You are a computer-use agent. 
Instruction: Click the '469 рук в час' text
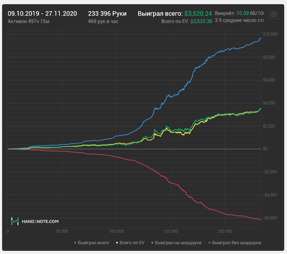pos(103,21)
